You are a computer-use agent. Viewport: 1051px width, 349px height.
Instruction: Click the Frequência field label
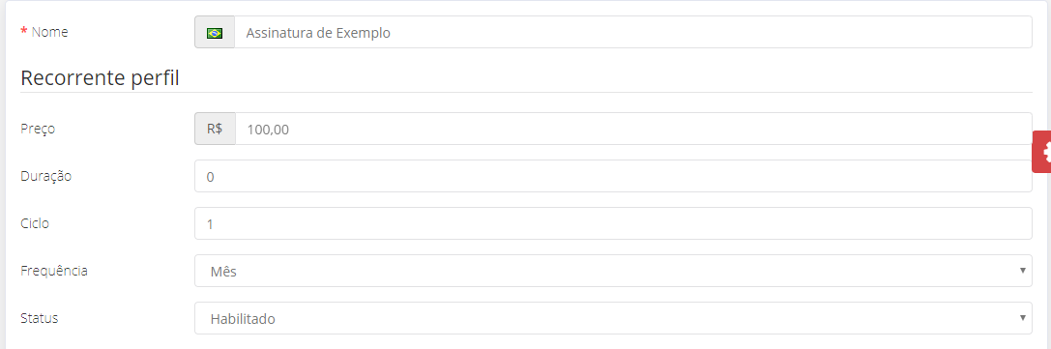pos(54,271)
